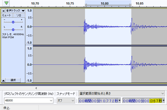This screenshot has height=110, width=167.
Task: Close the audio track with X button
Action: [x=3, y=11]
